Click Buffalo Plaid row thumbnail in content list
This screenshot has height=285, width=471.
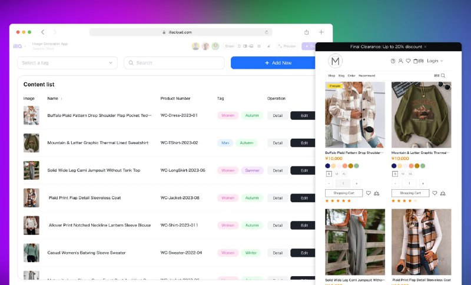[31, 115]
